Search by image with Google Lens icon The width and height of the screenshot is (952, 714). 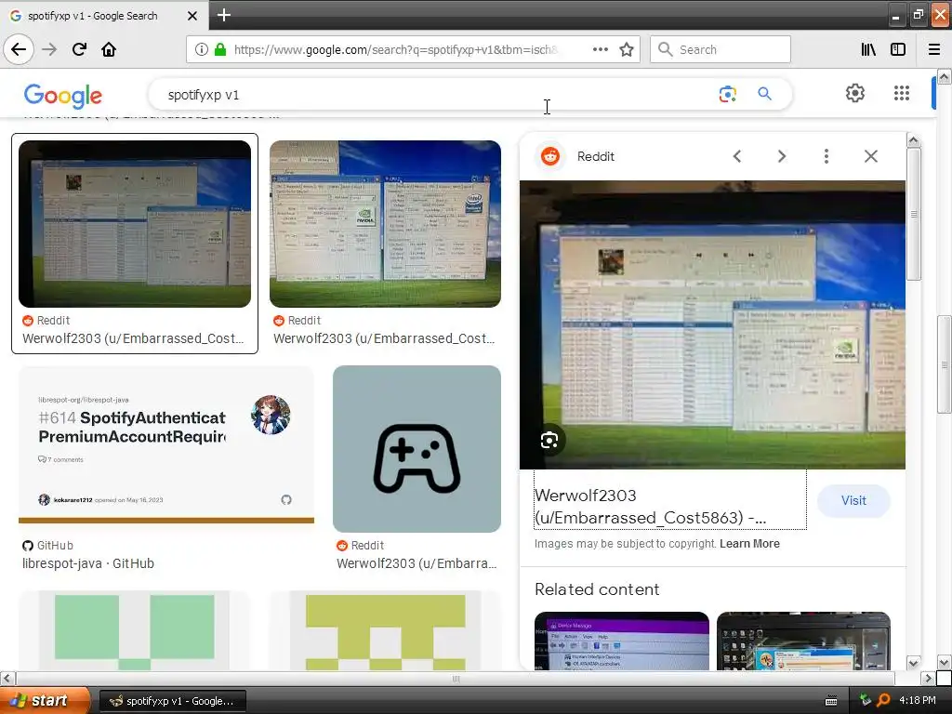click(x=727, y=94)
